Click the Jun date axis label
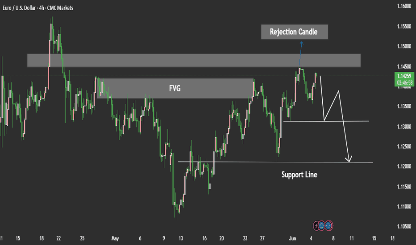 (x=292, y=238)
